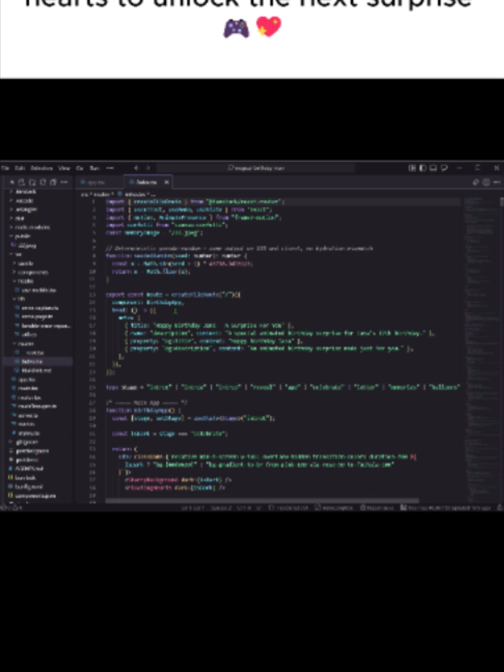Click the line 13 export const Route statement

coord(174,295)
